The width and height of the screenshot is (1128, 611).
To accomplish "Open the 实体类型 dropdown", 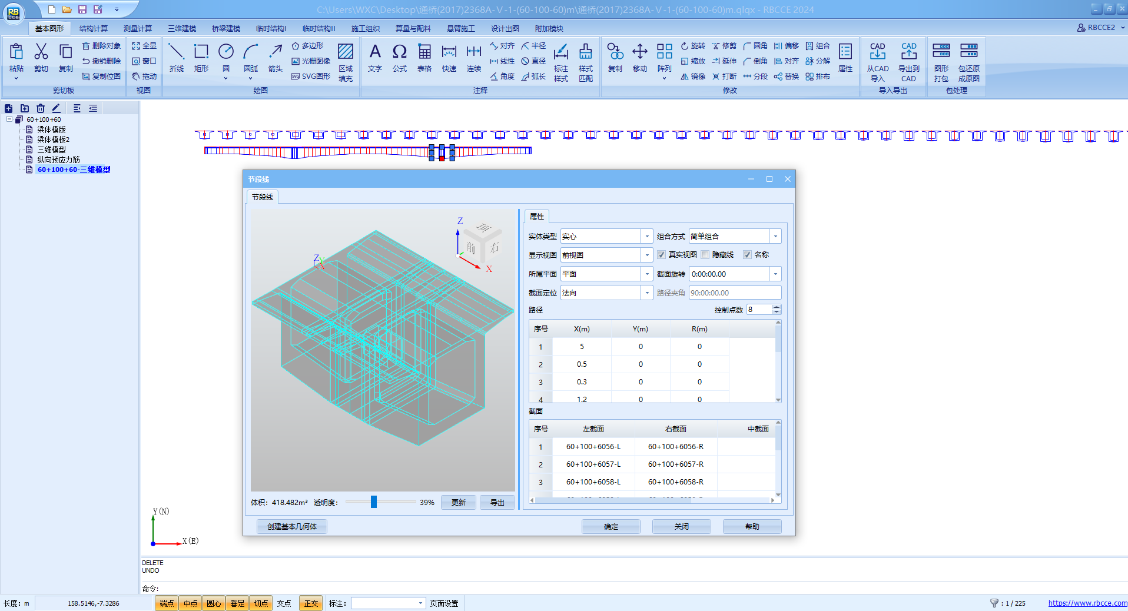I will click(647, 237).
